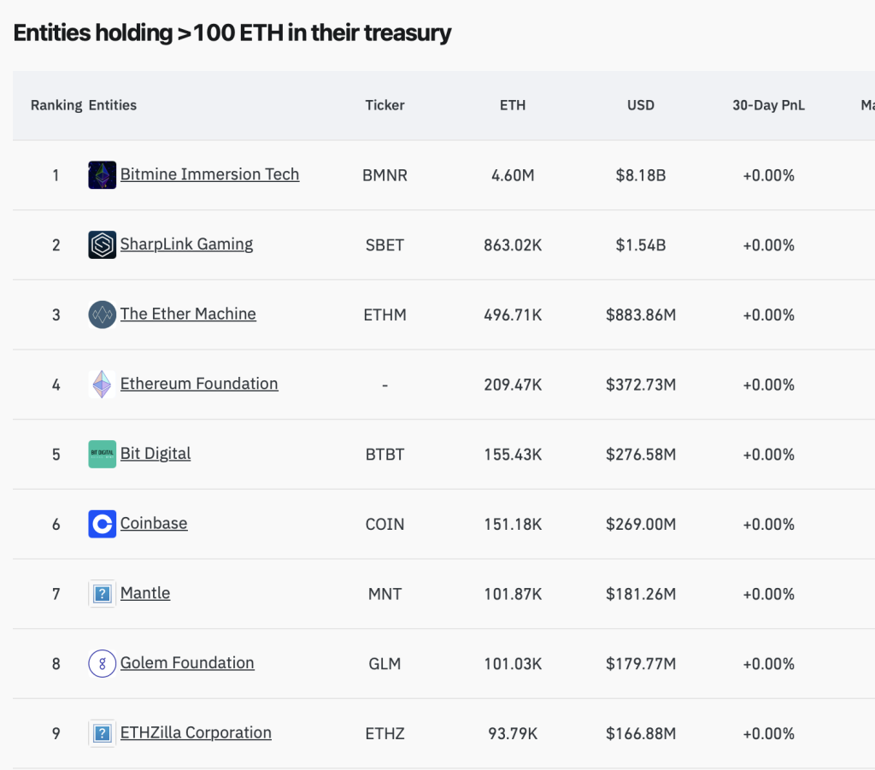Open the Bitmine Immersion Tech link

[210, 174]
